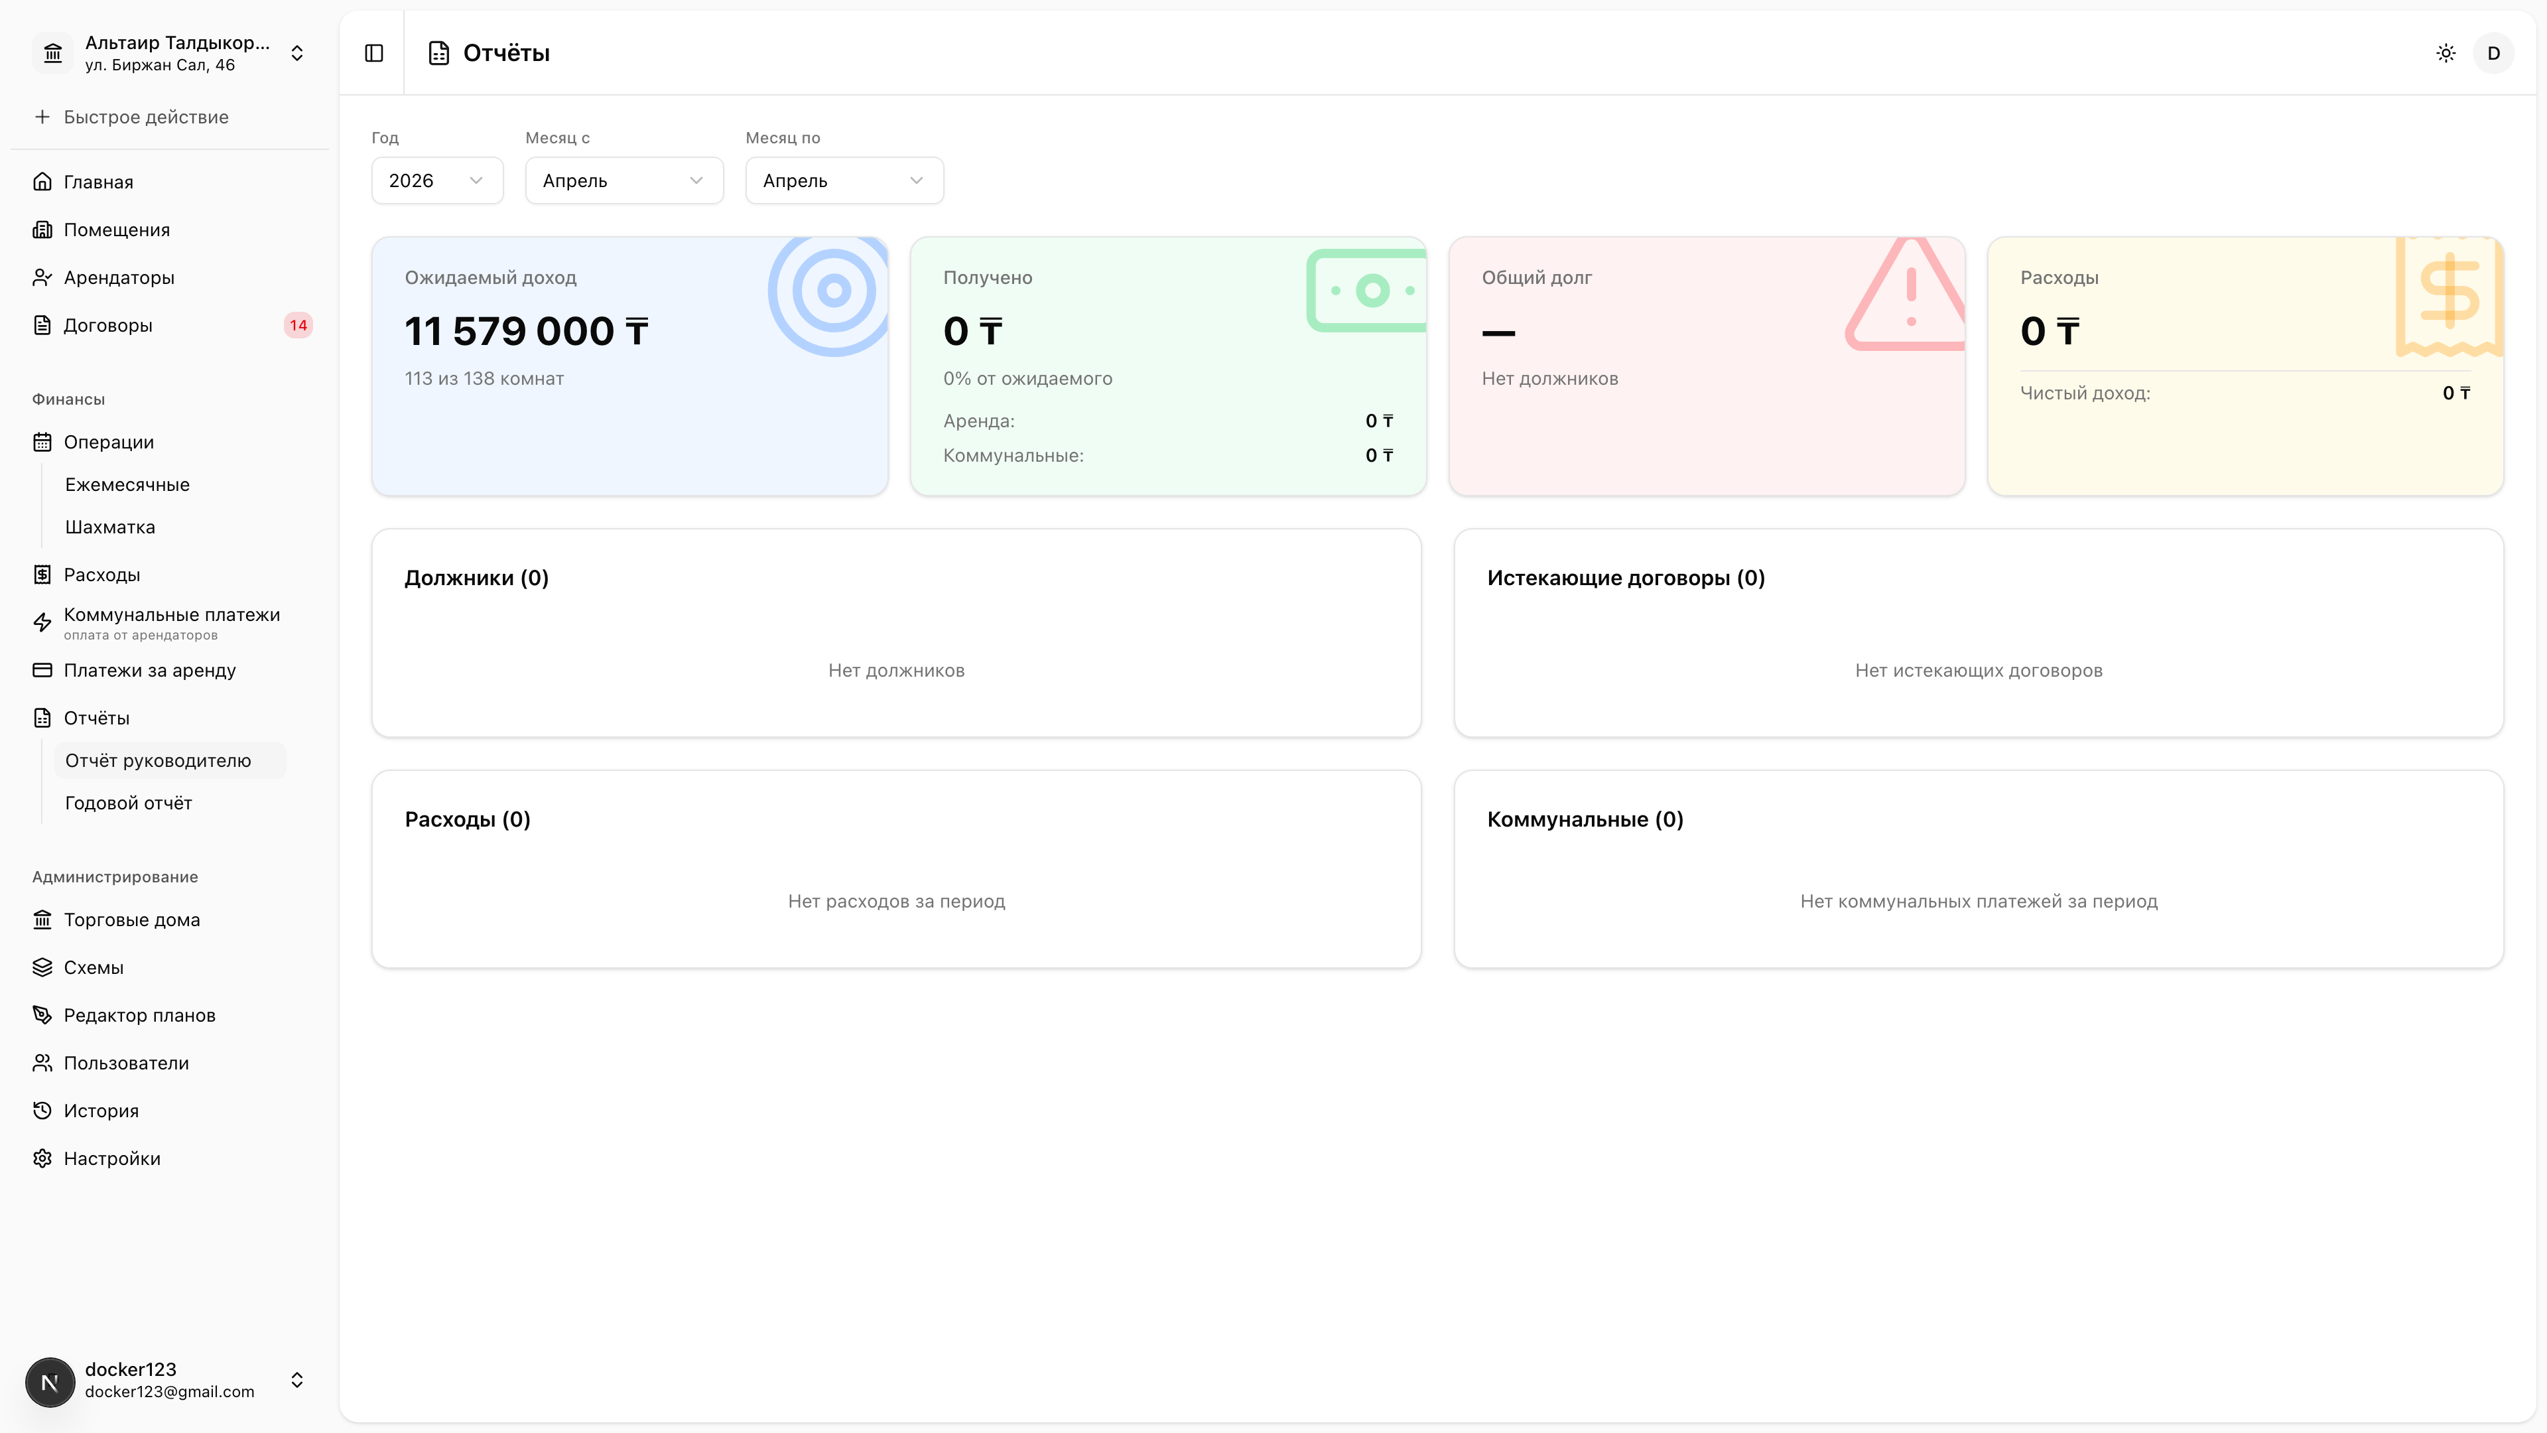The image size is (2547, 1433).
Task: Click the Должники (0) heading
Action: point(477,579)
